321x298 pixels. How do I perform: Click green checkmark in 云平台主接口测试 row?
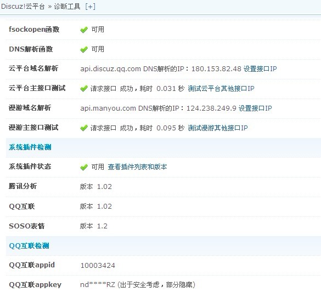coord(84,89)
